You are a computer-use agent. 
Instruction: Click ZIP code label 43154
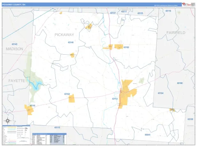click(160, 93)
